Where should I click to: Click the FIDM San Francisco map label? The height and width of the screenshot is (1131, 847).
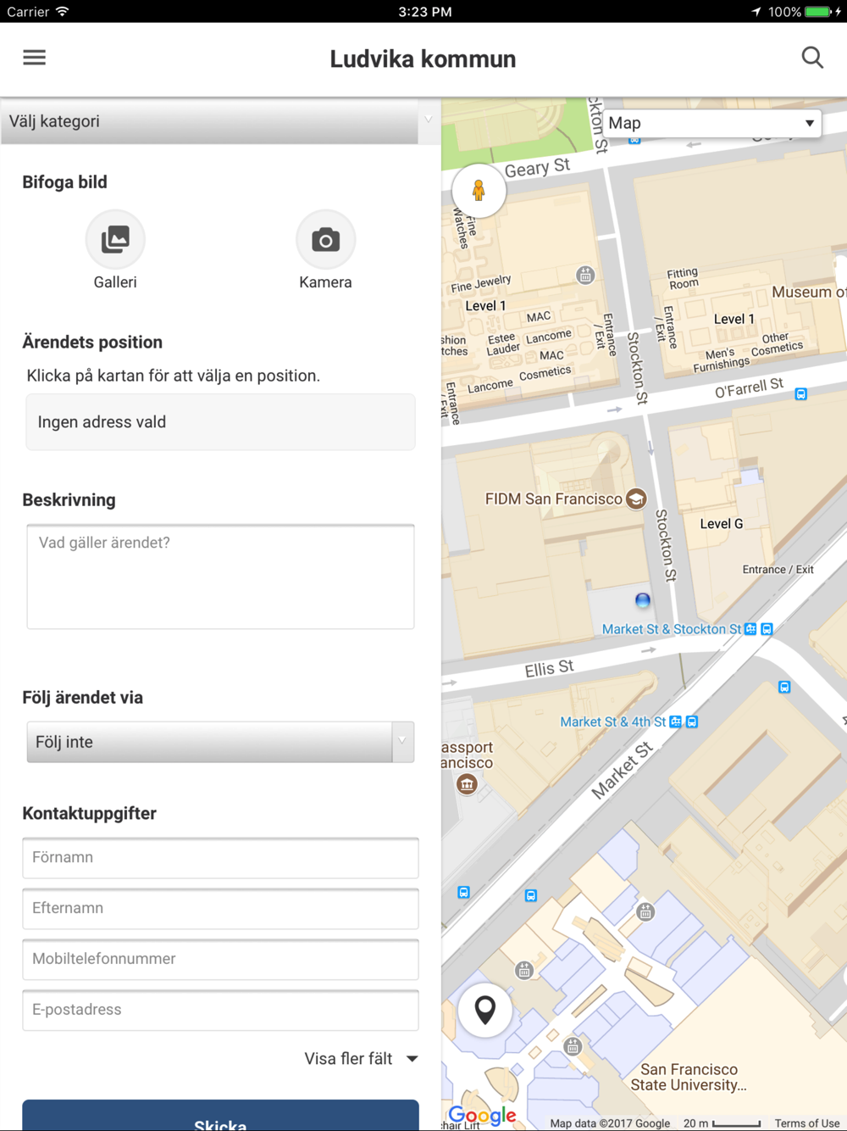554,499
